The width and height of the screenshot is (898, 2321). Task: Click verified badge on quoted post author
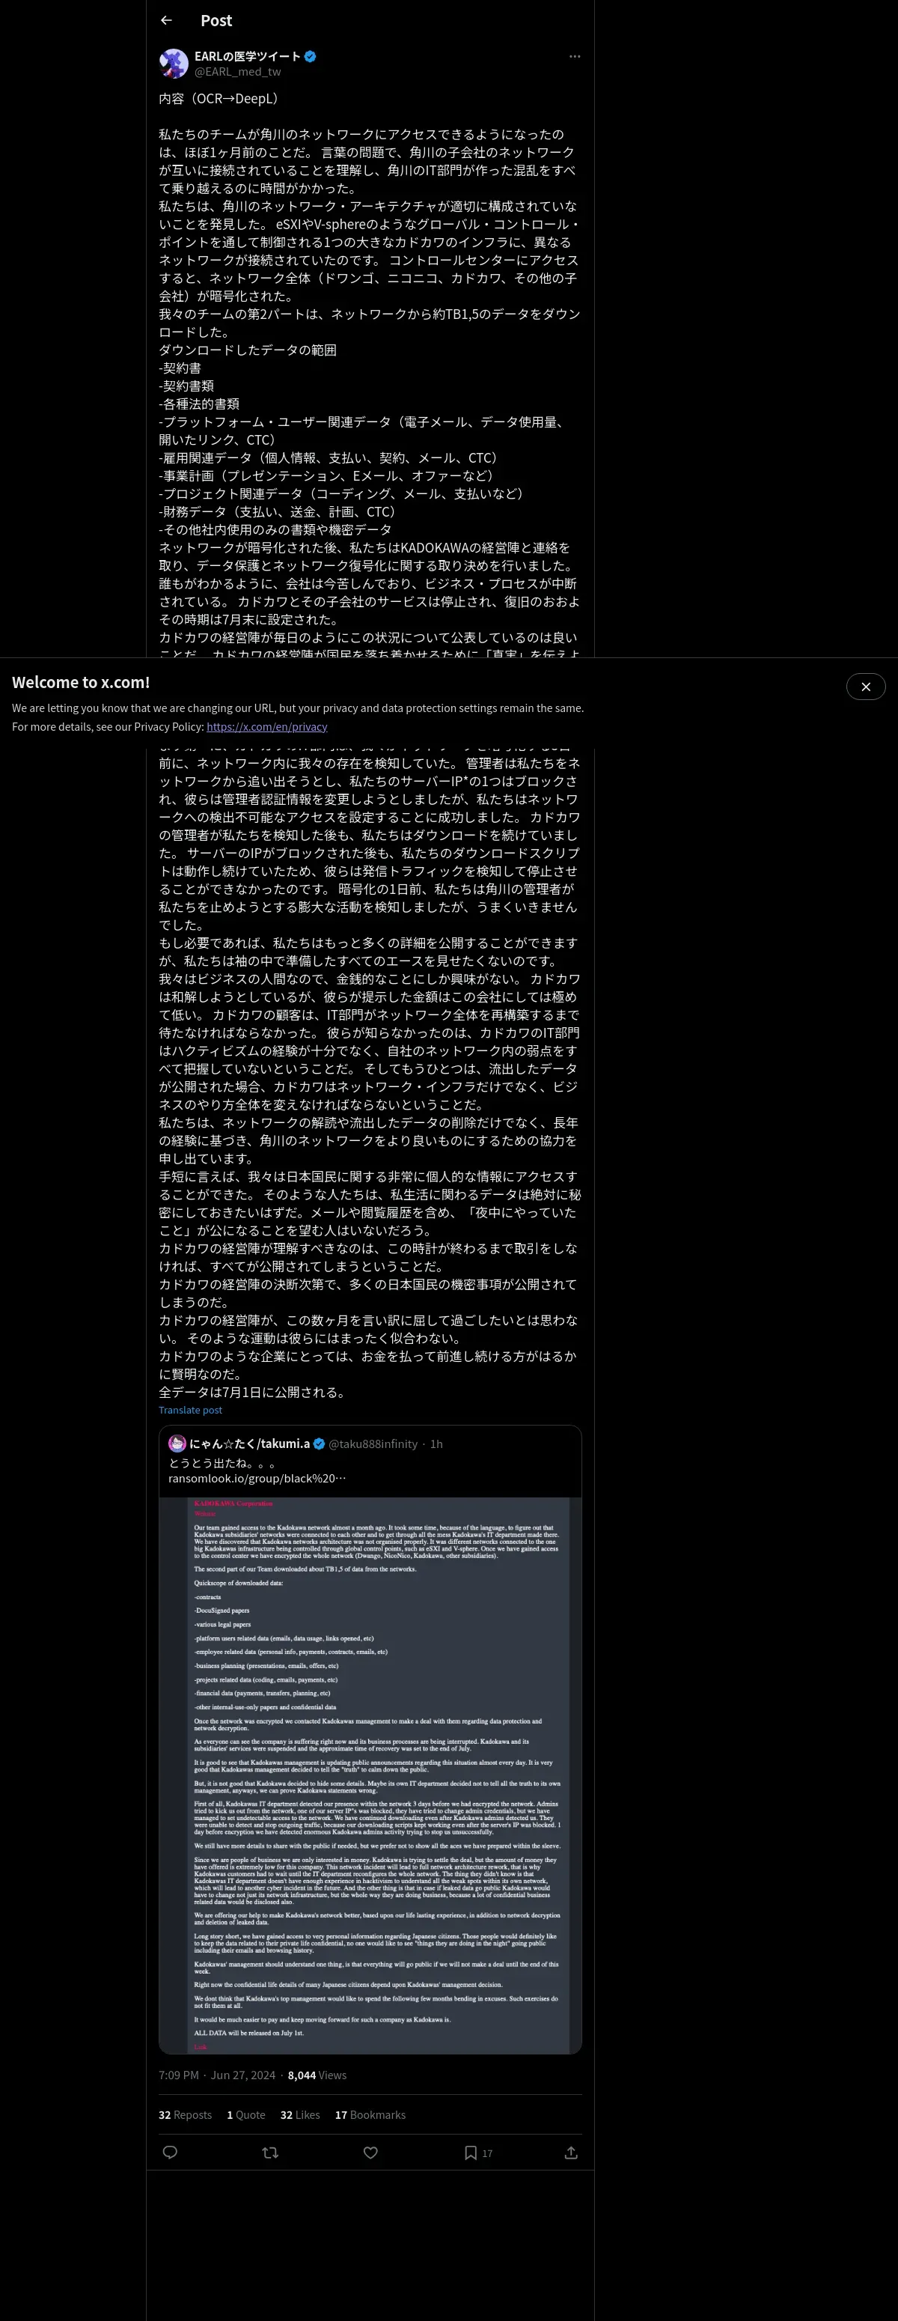tap(319, 1444)
